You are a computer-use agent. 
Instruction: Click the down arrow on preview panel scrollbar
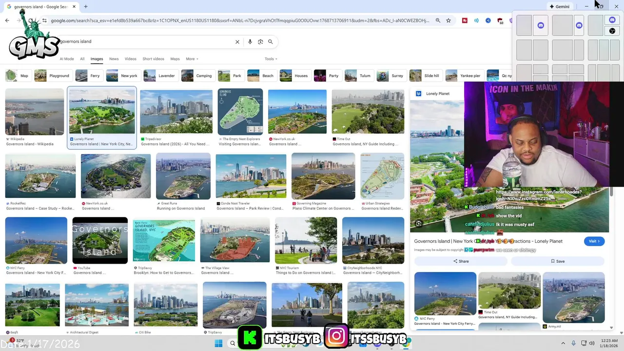(612, 328)
